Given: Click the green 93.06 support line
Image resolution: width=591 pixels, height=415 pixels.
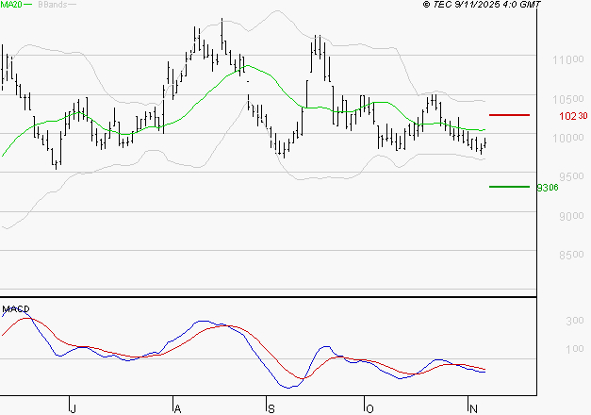Looking at the screenshot, I should pyautogui.click(x=509, y=187).
